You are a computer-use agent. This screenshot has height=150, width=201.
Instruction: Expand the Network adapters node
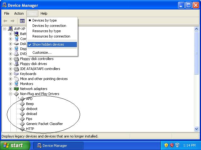[x=10, y=89]
